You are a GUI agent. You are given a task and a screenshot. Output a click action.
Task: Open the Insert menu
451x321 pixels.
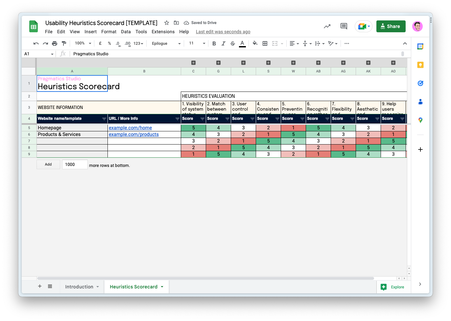coord(90,32)
